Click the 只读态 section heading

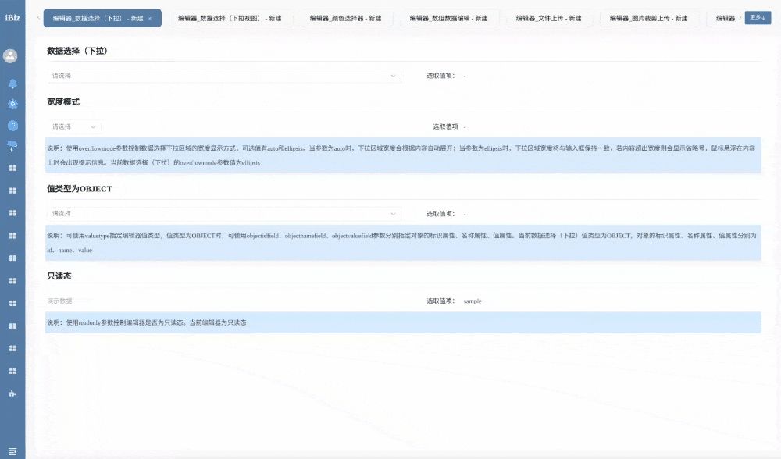pos(59,276)
